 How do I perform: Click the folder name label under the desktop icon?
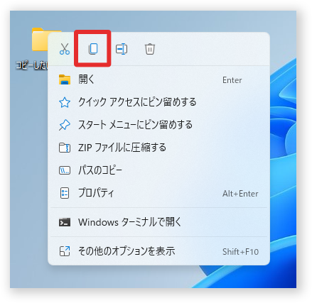pyautogui.click(x=32, y=65)
